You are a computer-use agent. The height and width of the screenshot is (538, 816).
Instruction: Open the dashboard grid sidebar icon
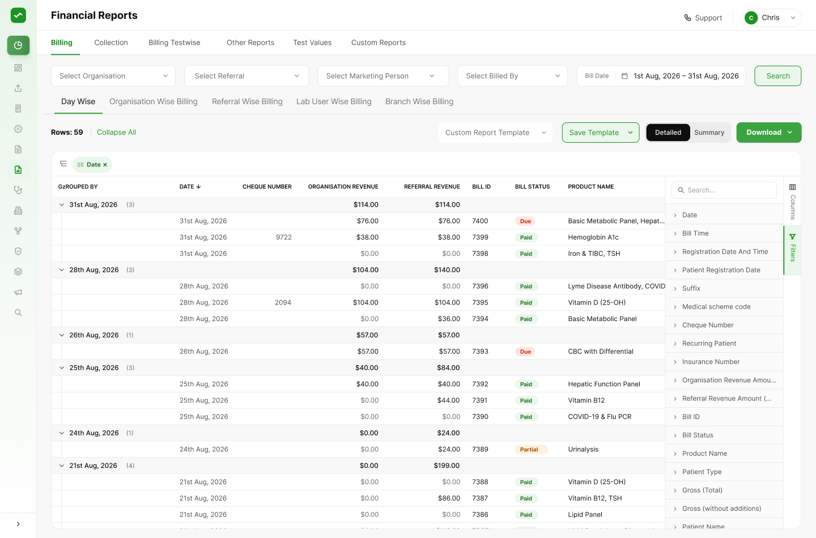point(18,68)
